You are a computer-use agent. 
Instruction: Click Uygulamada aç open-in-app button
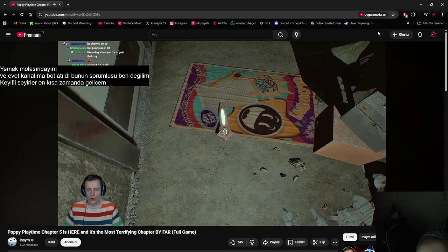pos(373,15)
